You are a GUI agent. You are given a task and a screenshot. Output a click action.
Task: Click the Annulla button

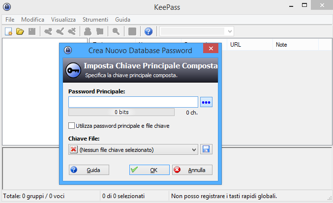click(x=192, y=170)
